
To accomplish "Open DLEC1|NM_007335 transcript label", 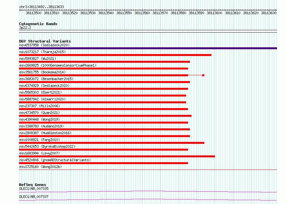I will pyautogui.click(x=34, y=189).
